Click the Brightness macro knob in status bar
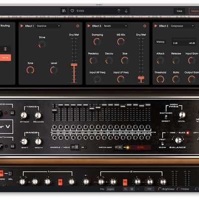199x199 pixels. pos(160,189)
